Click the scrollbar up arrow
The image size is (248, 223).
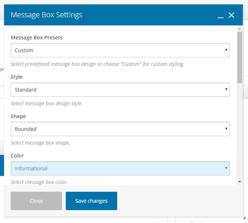click(240, 29)
